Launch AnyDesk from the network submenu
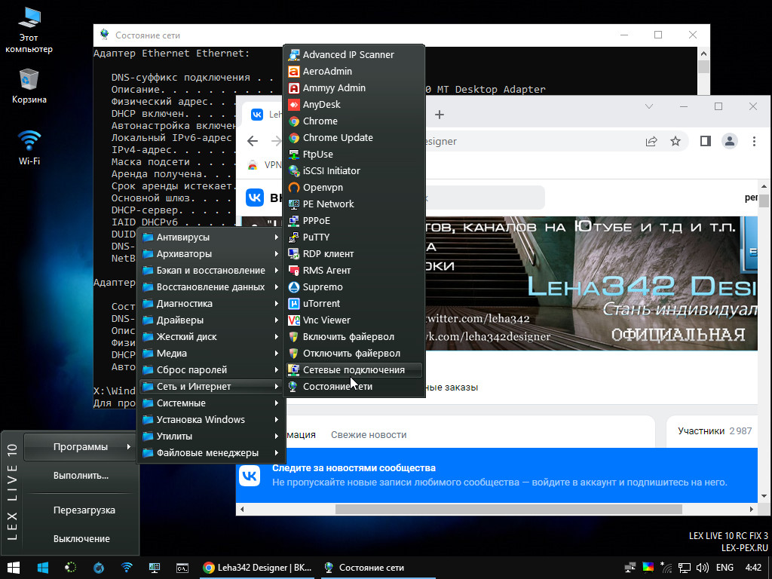Image resolution: width=772 pixels, height=579 pixels. click(321, 105)
